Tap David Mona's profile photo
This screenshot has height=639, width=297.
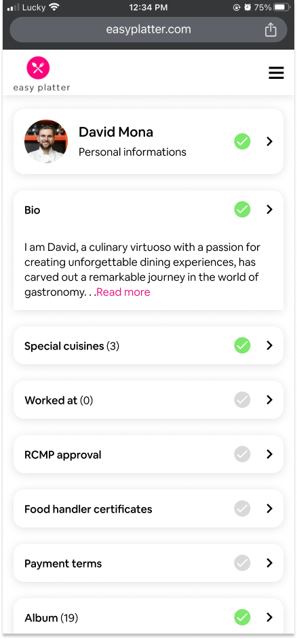(46, 141)
